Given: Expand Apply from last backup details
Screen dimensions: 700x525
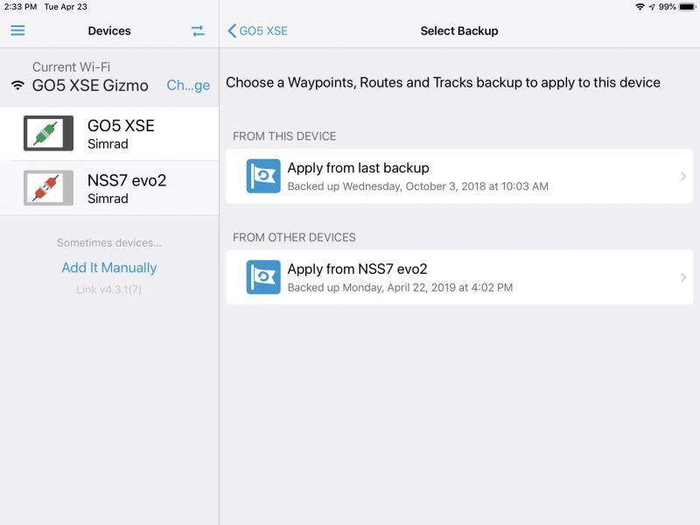Looking at the screenshot, I should click(683, 176).
